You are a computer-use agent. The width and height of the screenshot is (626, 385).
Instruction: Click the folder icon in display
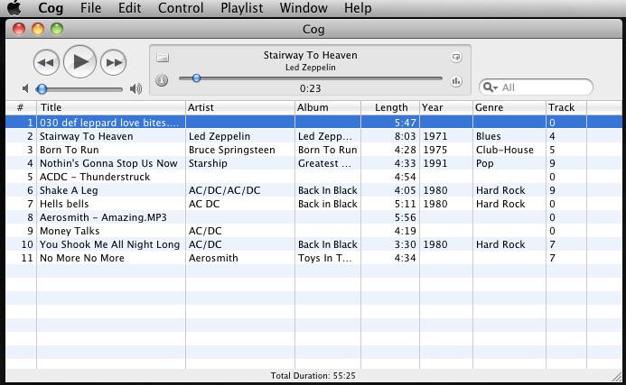163,58
